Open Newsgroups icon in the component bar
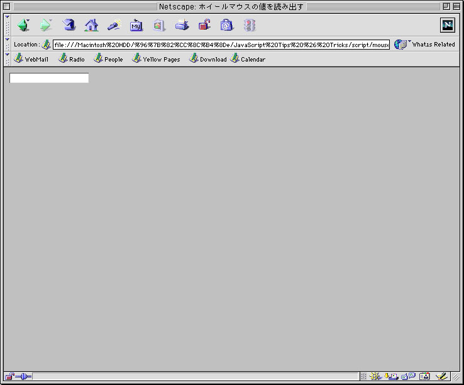Image resolution: width=464 pixels, height=385 pixels. [409, 376]
